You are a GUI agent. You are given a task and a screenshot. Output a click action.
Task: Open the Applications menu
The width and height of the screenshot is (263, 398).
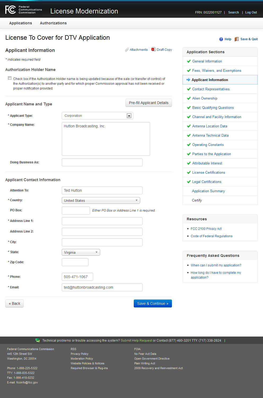click(21, 23)
